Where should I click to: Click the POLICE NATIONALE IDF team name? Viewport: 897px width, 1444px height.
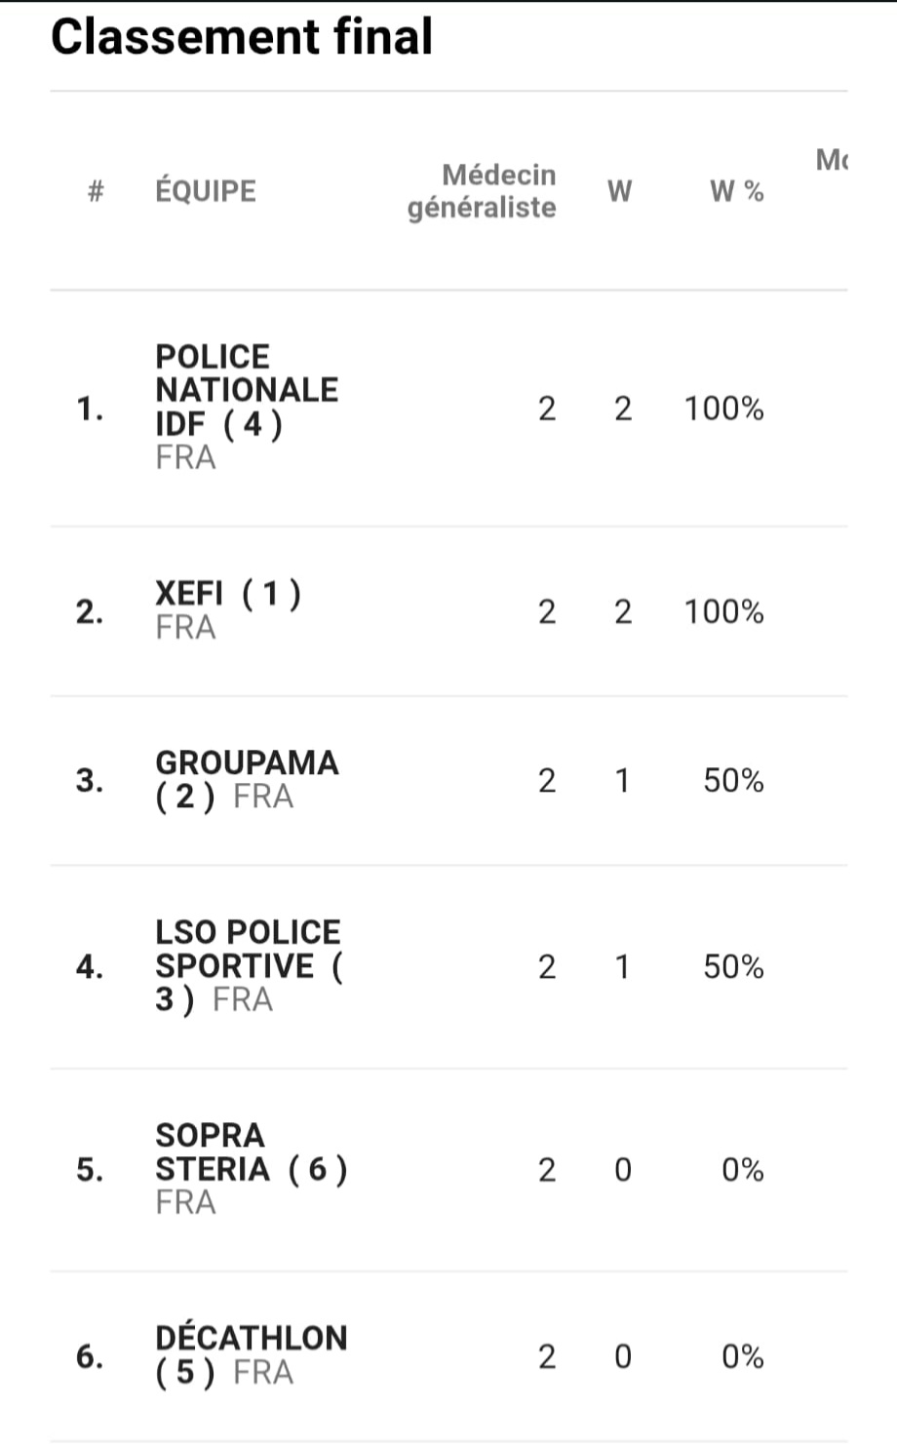pos(246,390)
